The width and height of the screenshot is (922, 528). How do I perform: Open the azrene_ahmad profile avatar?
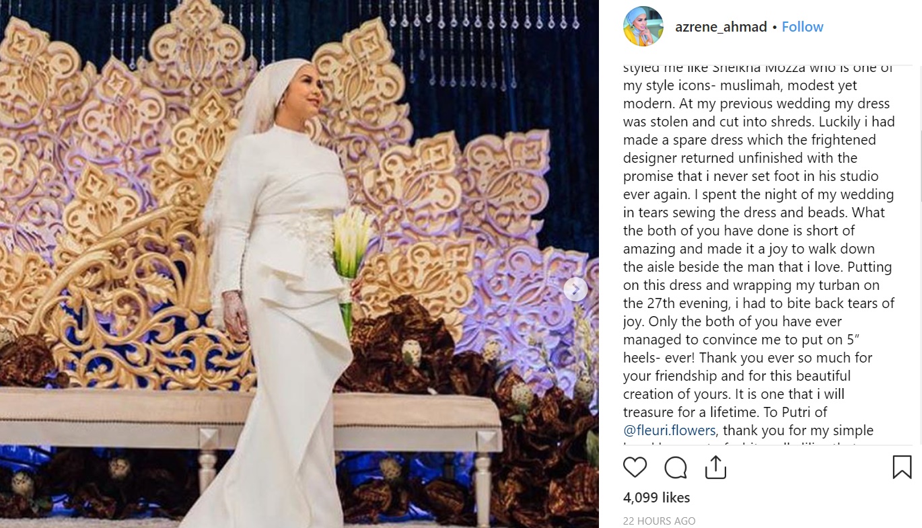(x=643, y=27)
